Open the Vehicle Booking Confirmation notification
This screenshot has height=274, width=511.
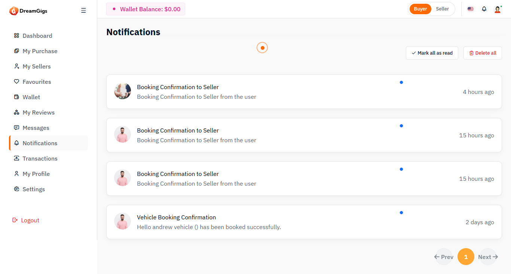click(x=176, y=217)
